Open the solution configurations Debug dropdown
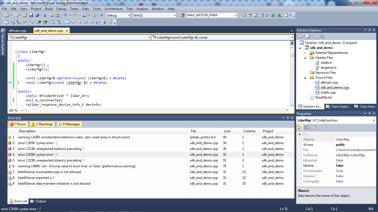378x212 pixels. pos(129,15)
